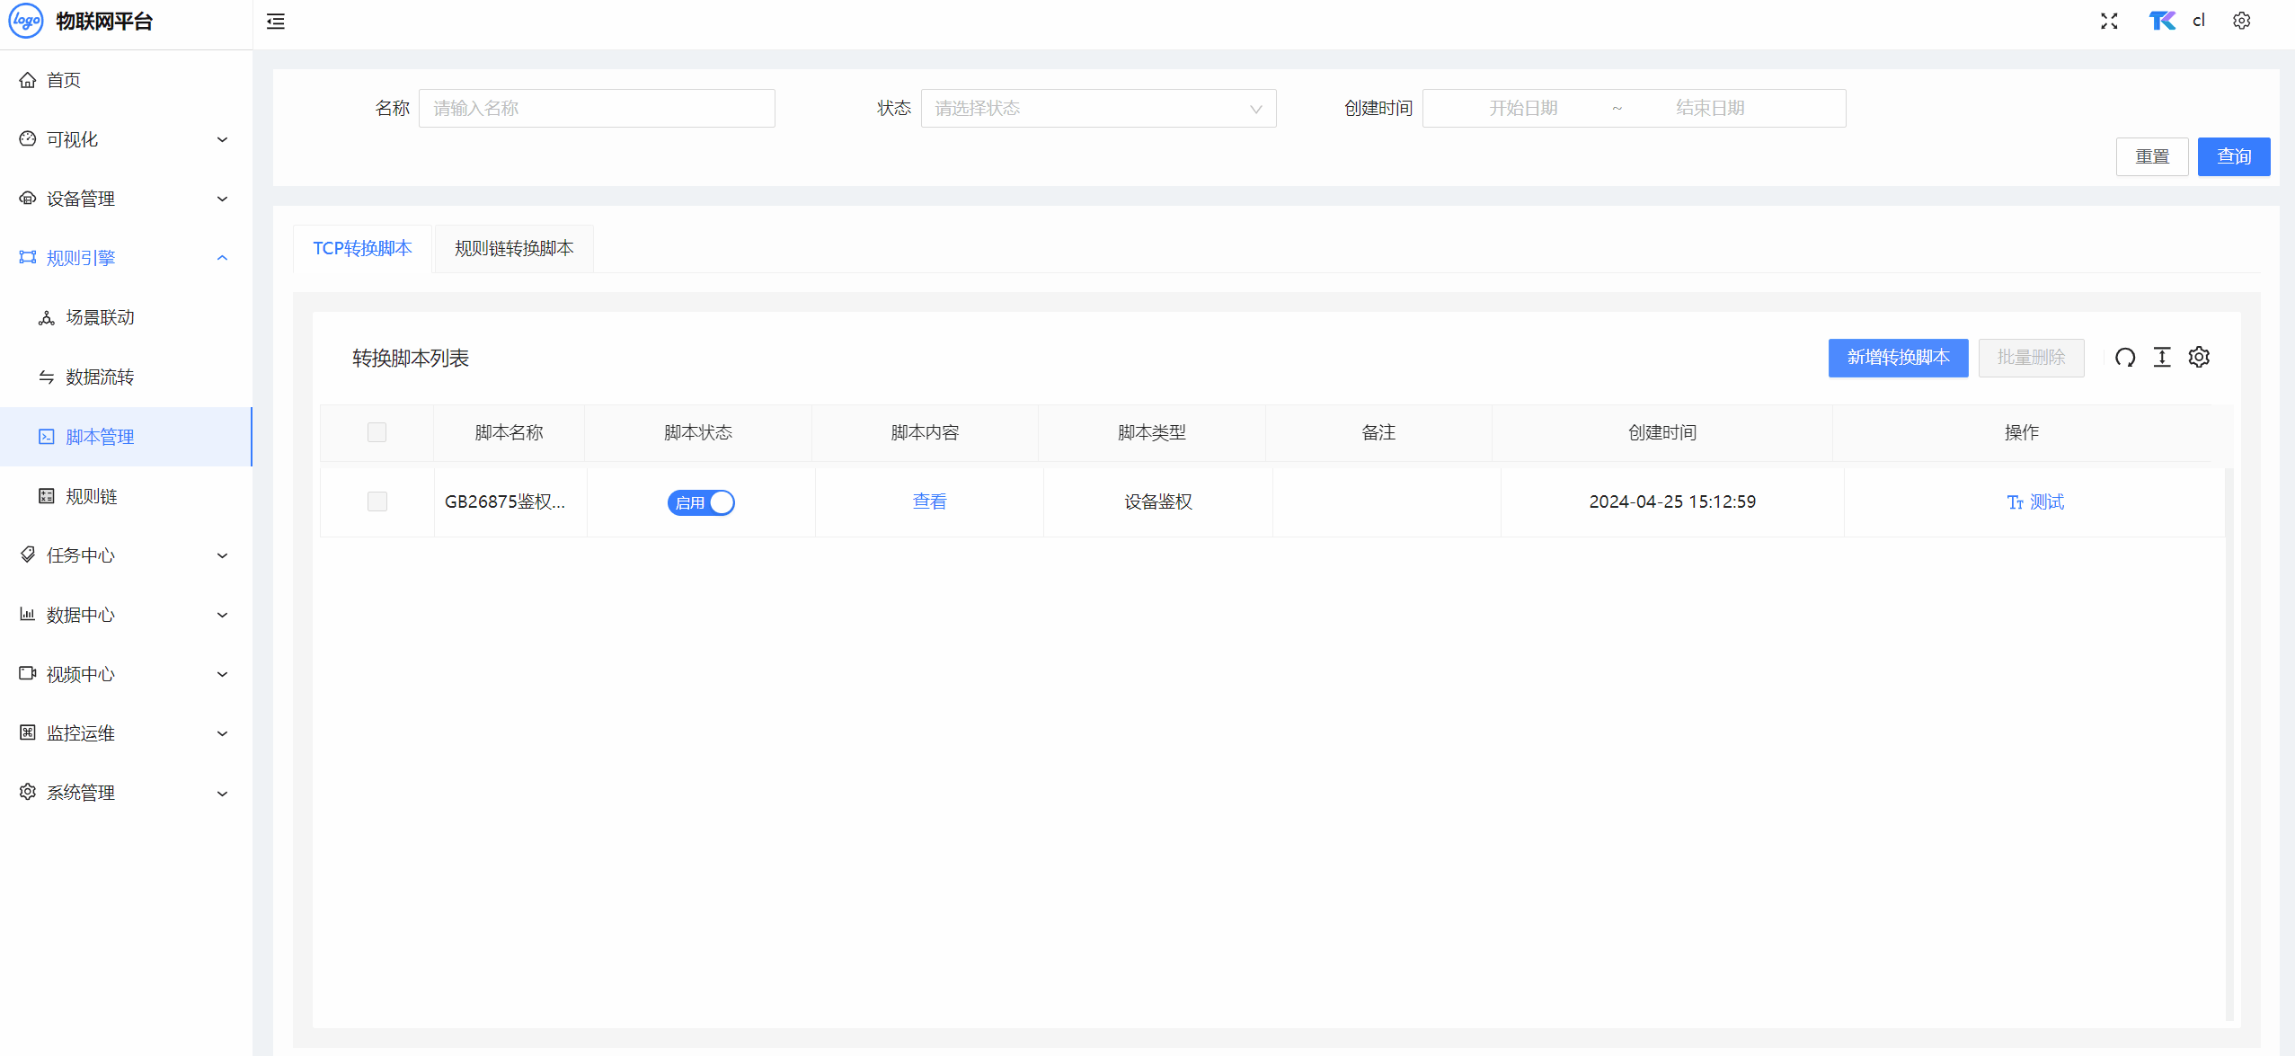Check the select-all header checkbox
Screen dimensions: 2295x1056
pos(377,432)
